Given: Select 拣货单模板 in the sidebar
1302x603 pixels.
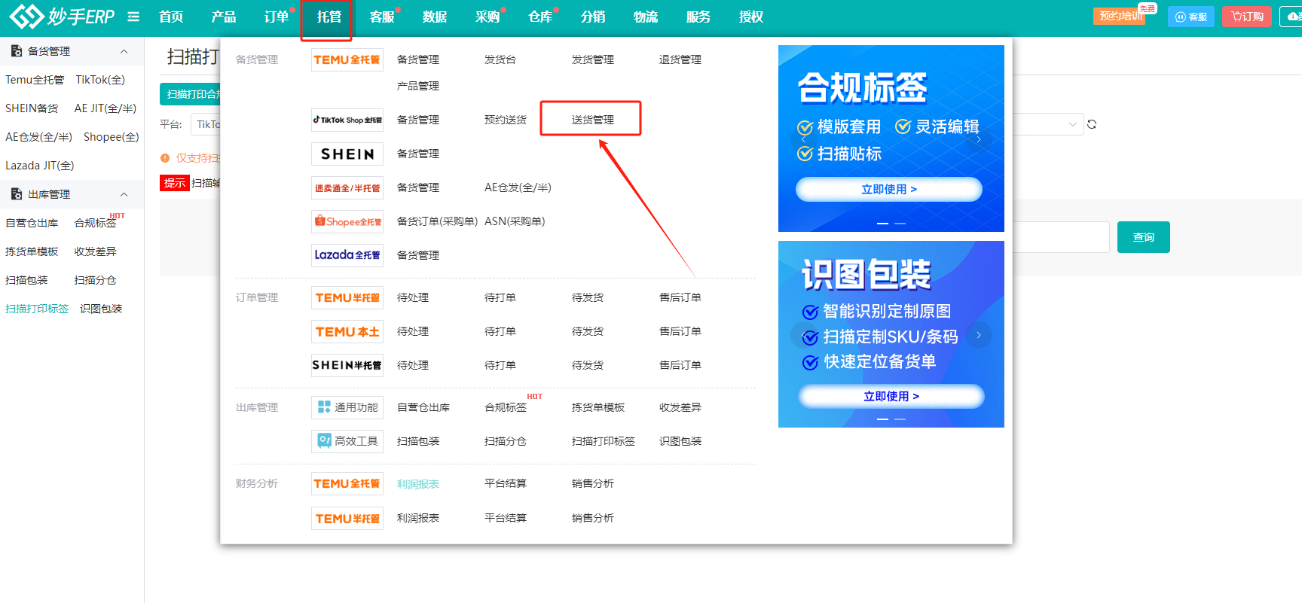Looking at the screenshot, I should coord(32,251).
